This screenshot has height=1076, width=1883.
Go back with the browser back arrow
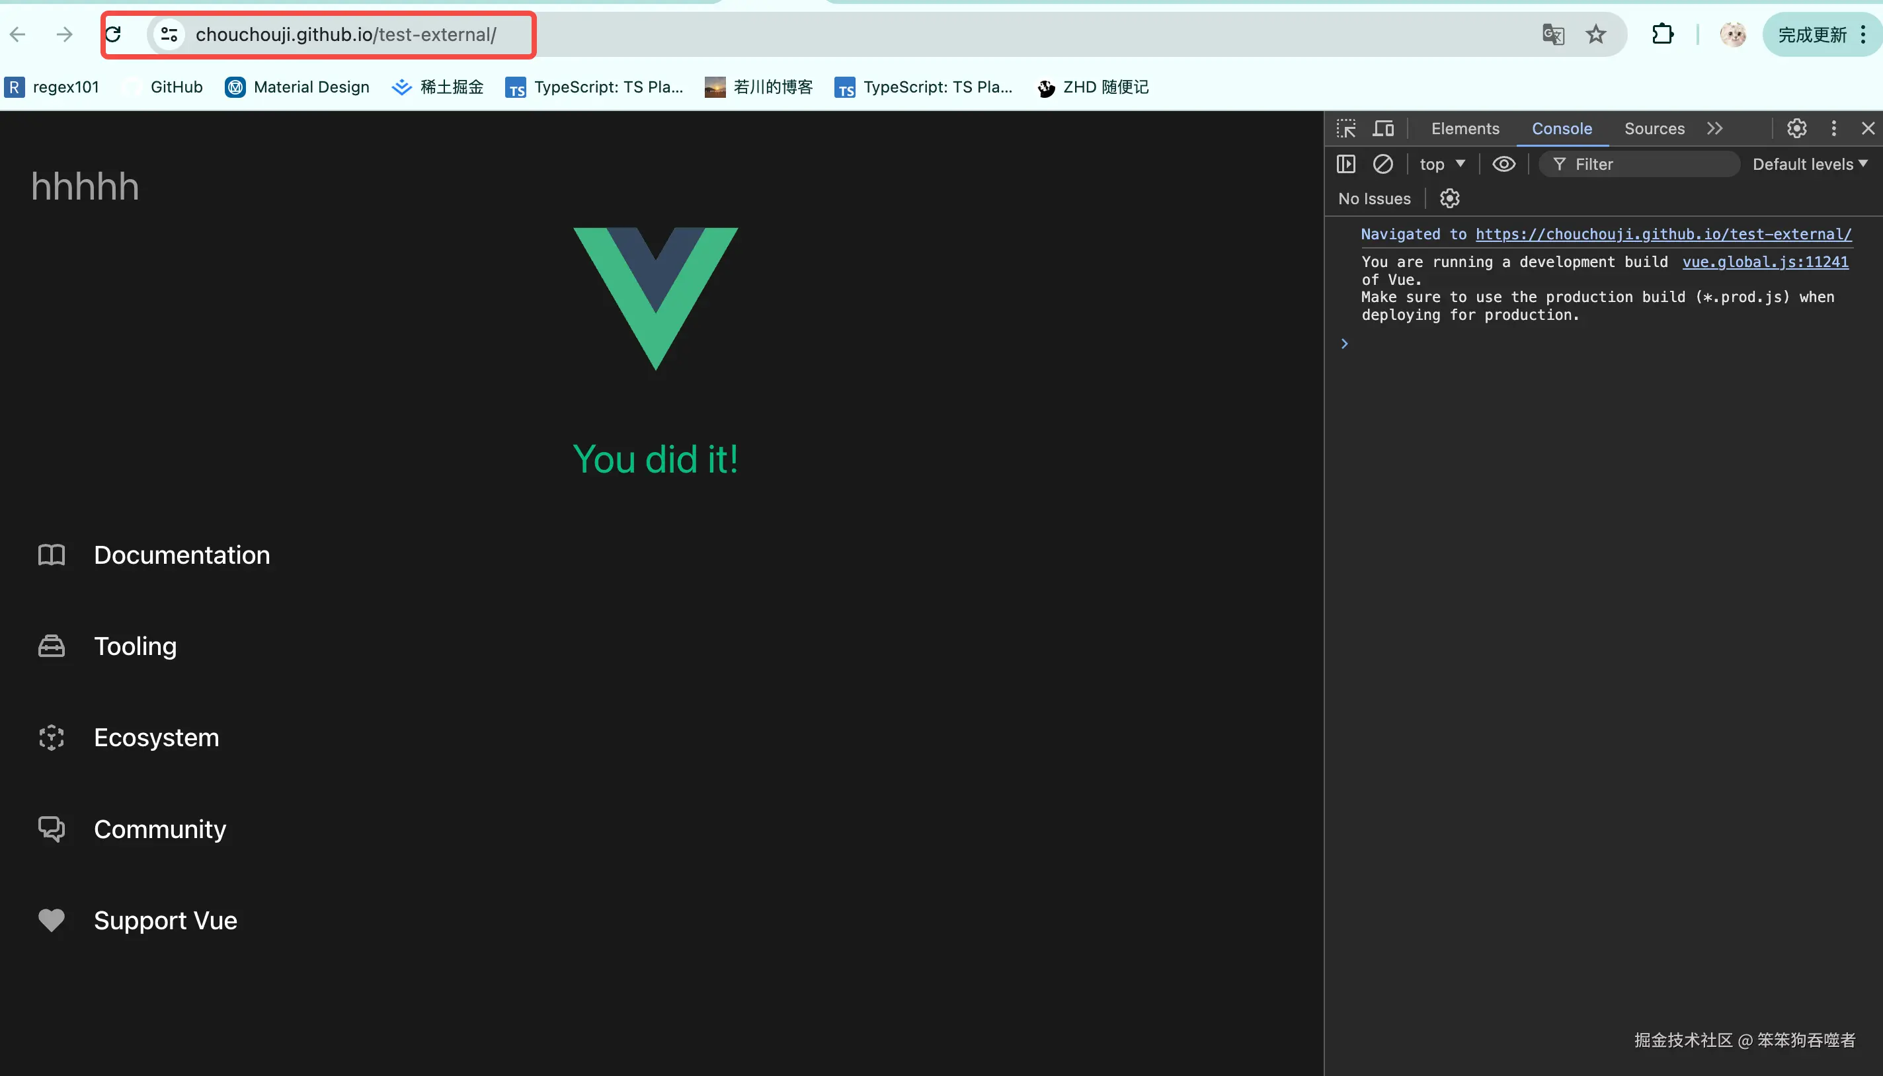click(19, 34)
